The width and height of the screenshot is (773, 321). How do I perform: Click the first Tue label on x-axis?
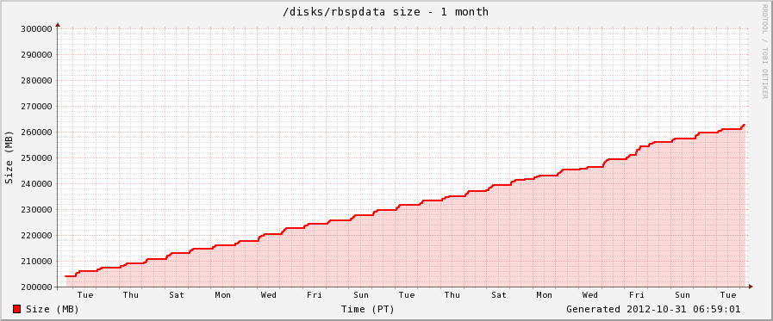tap(85, 295)
